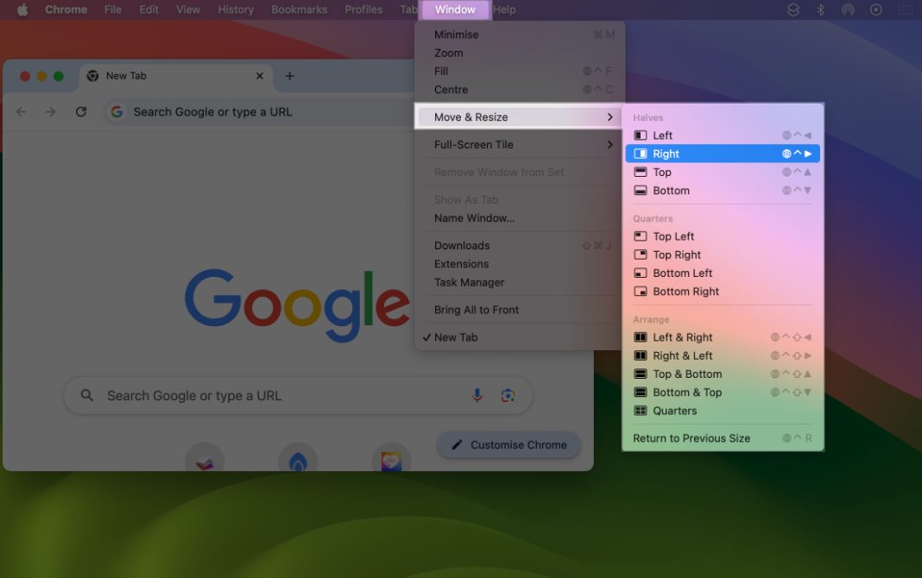Click the forward navigation arrow
Viewport: 922px width, 578px height.
coord(50,111)
